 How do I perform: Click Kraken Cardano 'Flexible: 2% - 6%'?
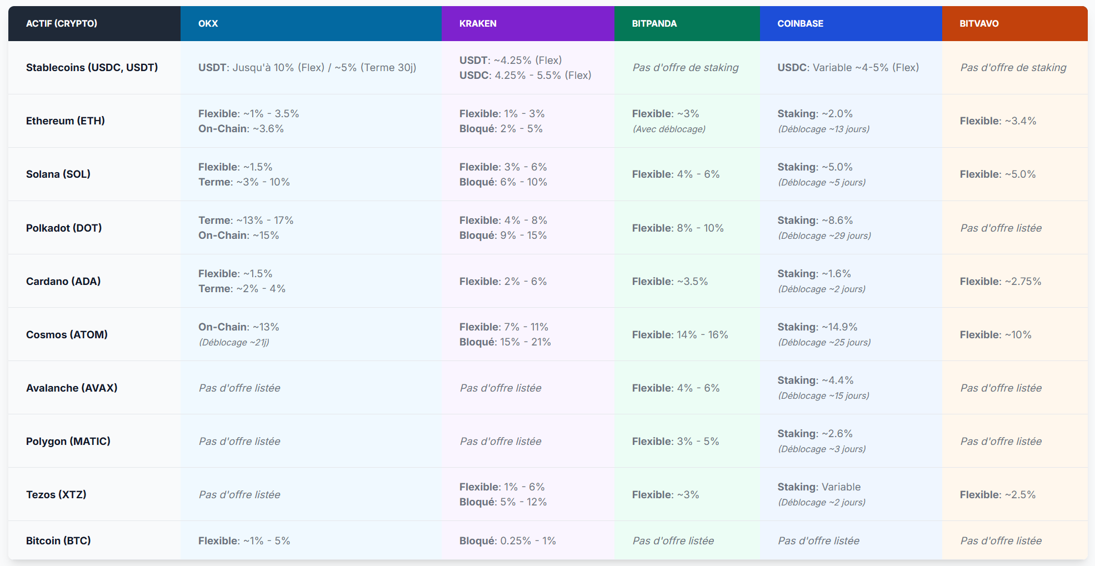(x=503, y=282)
